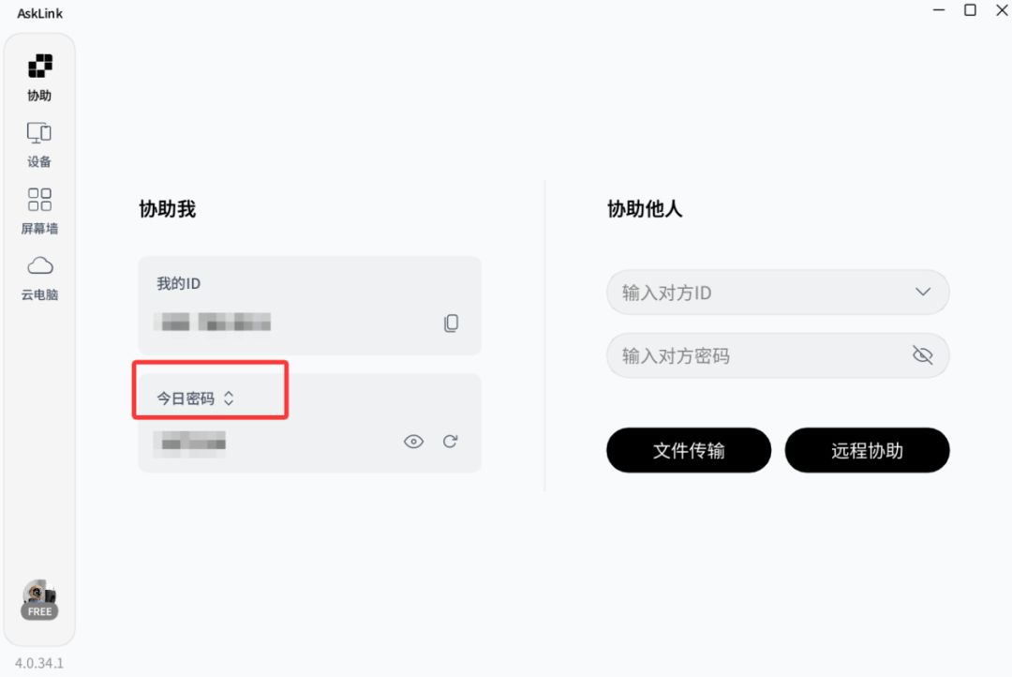Click the blurred password under 今日密码

193,442
